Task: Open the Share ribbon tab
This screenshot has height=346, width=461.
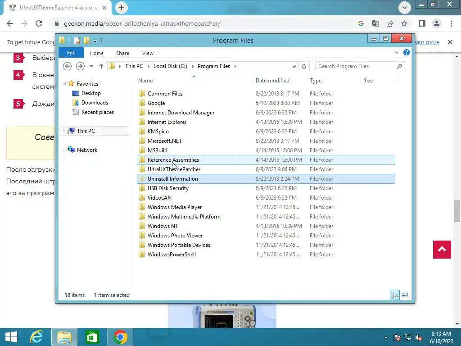Action: tap(122, 53)
